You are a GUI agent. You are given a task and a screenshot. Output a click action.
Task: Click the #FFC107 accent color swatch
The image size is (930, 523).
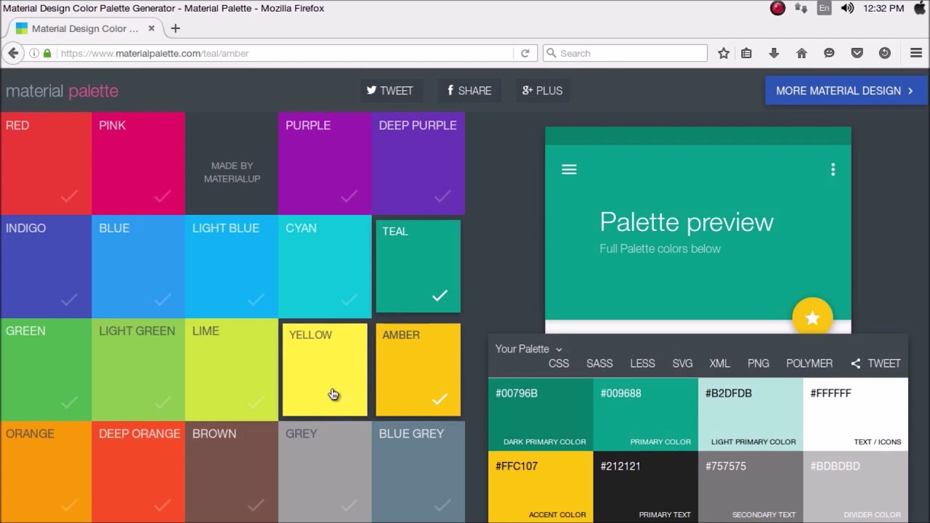tap(541, 487)
